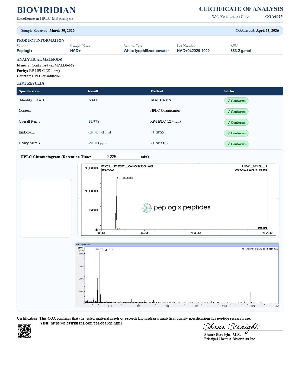The height and width of the screenshot is (382, 295).
Task: Click the Conforms badge for Endotoxin row
Action: click(x=236, y=133)
